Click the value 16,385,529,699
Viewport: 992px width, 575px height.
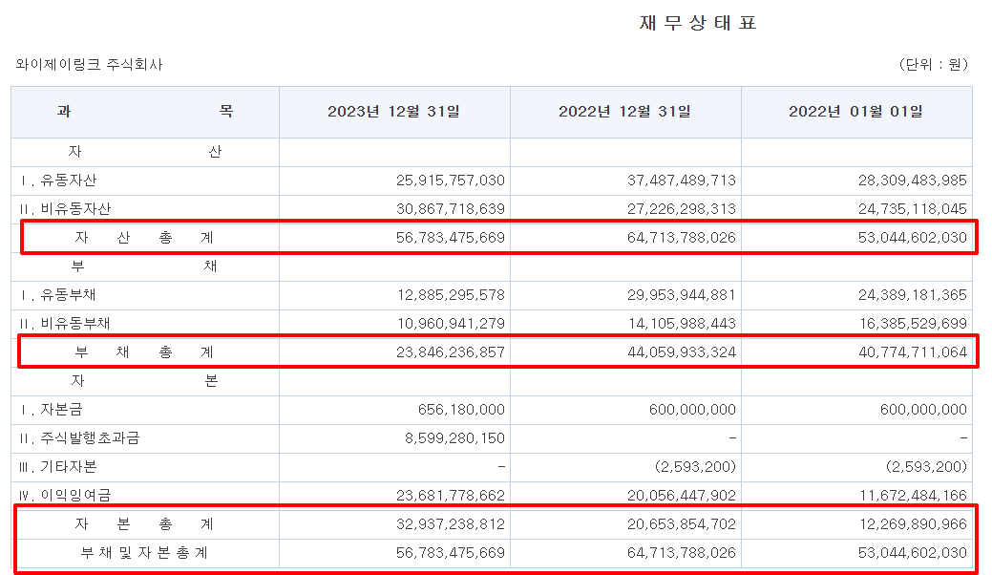coord(913,324)
